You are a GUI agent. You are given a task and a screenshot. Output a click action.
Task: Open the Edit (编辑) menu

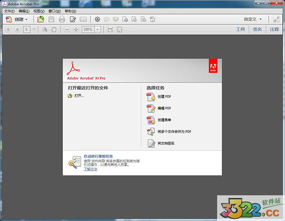tap(24, 11)
